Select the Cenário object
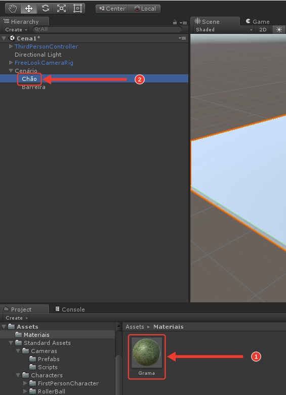286x395 pixels. pyautogui.click(x=26, y=70)
